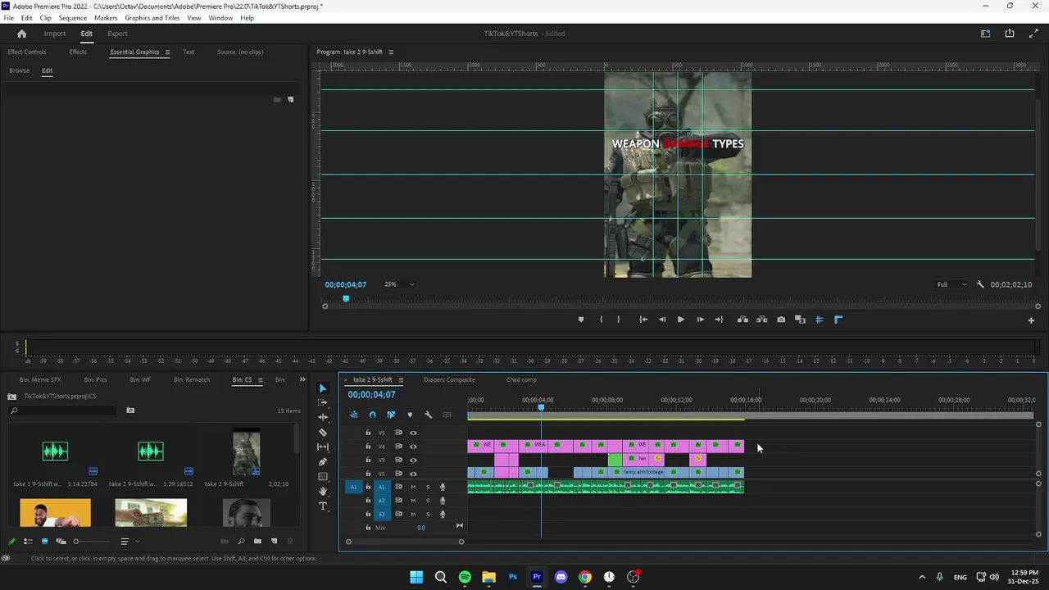This screenshot has width=1049, height=590.
Task: Open the Sequence menu
Action: 73,18
